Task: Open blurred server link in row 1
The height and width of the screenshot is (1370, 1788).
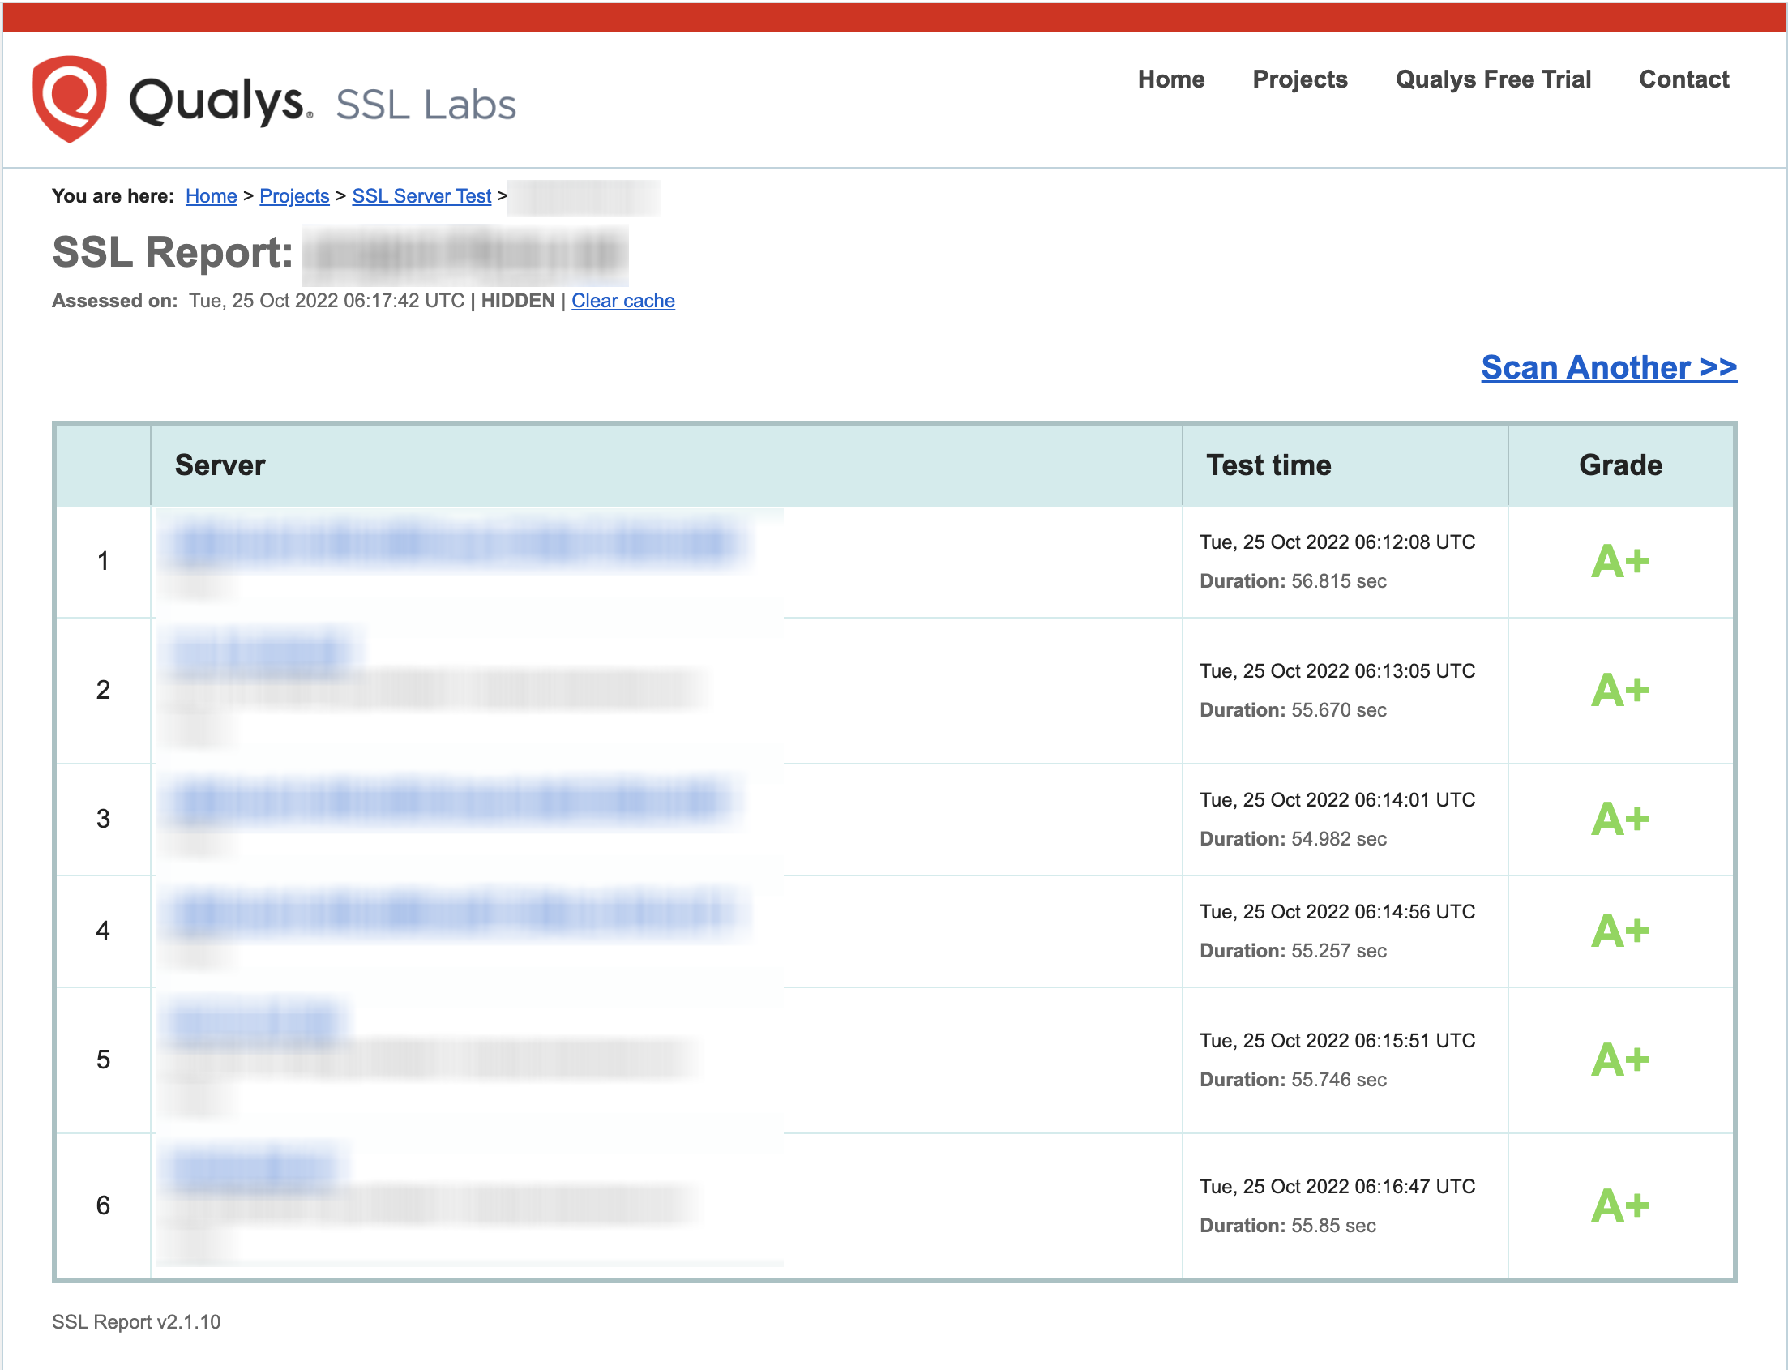Action: [x=455, y=544]
